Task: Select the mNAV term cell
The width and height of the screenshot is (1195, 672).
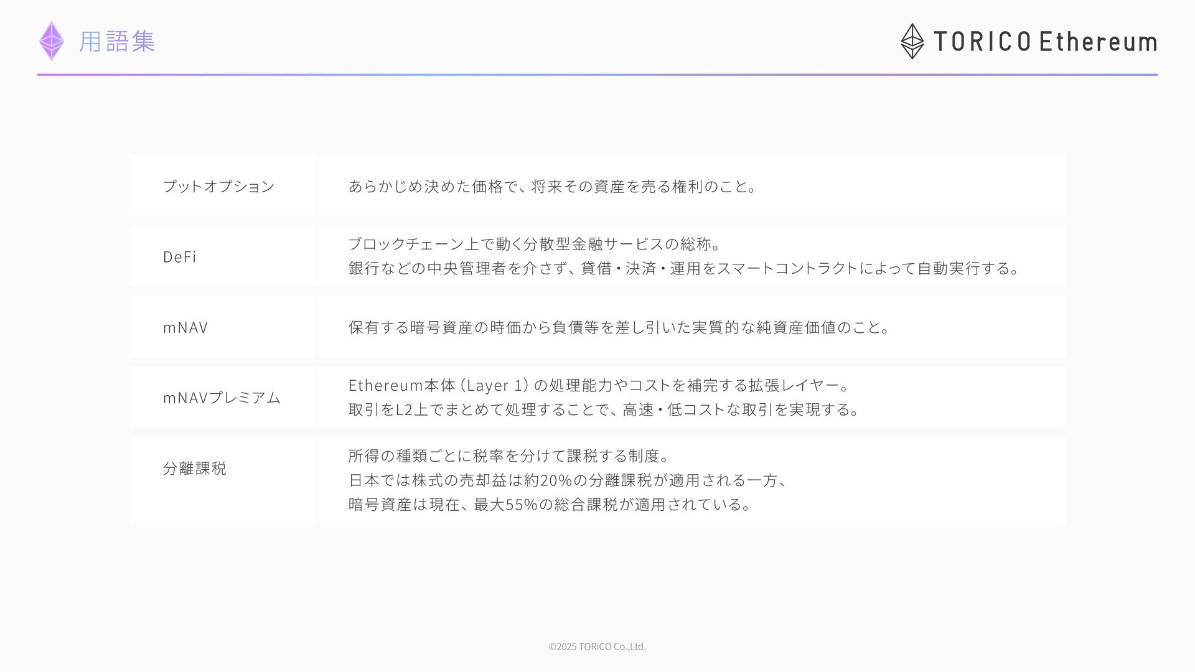Action: pos(185,327)
